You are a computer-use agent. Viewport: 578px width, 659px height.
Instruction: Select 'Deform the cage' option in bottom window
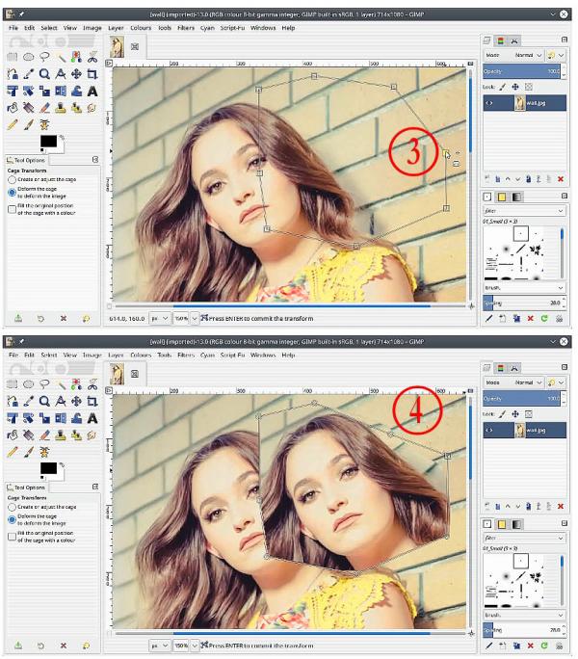coord(13,519)
